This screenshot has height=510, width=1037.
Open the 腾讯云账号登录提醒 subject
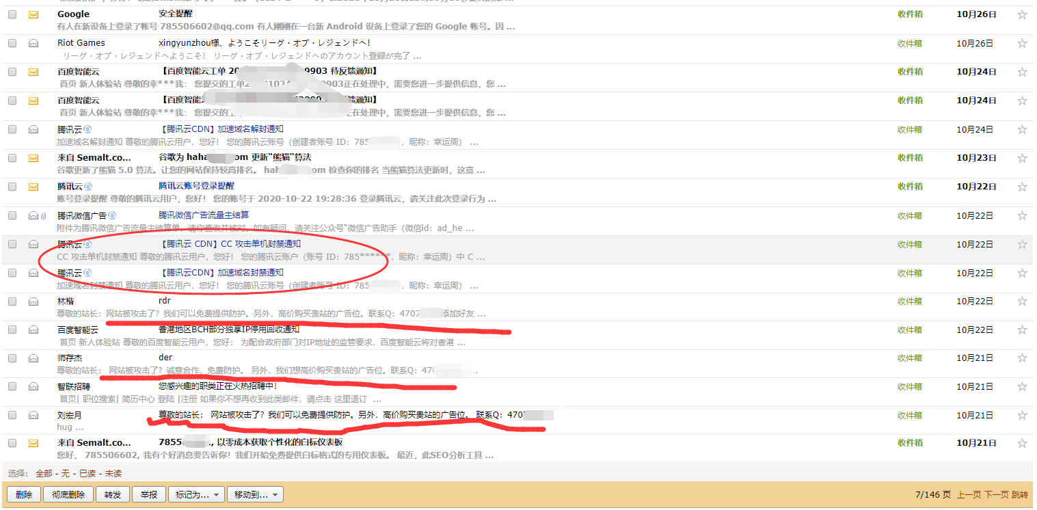196,186
